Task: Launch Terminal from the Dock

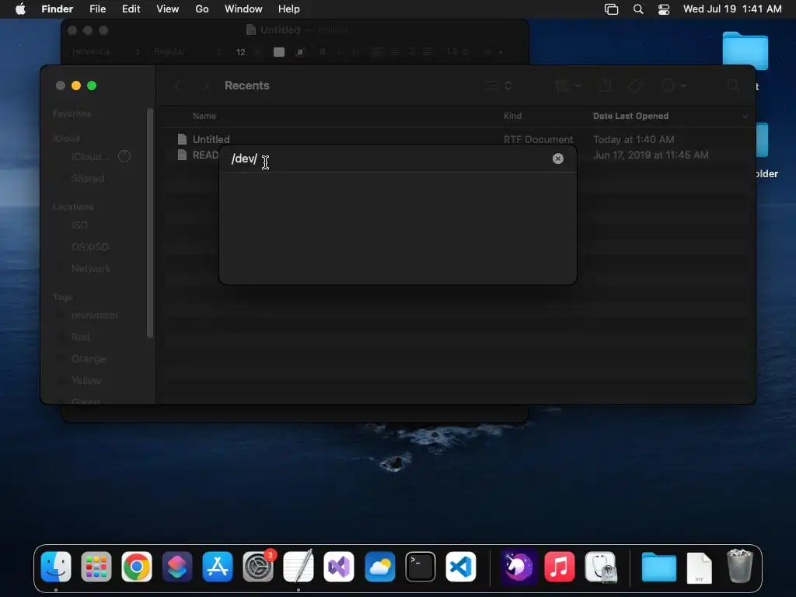Action: [x=421, y=566]
